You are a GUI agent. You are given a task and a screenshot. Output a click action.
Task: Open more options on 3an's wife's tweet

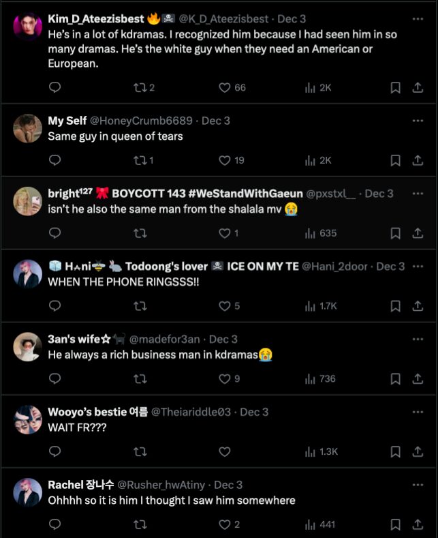point(418,339)
